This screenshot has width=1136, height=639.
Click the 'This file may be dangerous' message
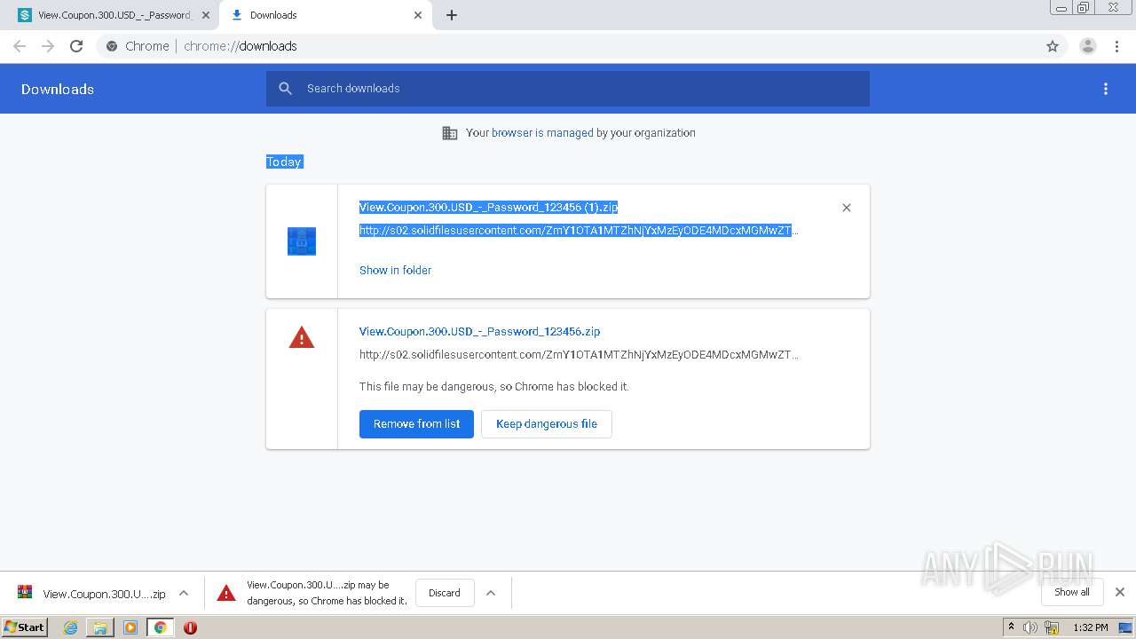tap(494, 387)
